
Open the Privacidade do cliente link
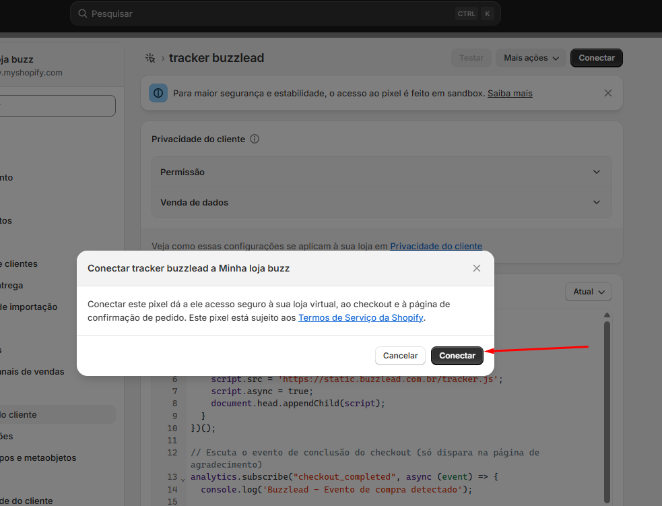[436, 246]
